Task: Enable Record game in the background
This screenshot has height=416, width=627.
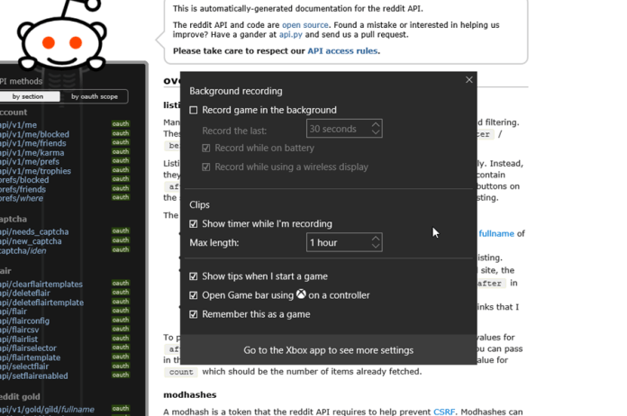Action: 194,110
